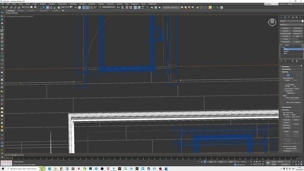Viewport: 304px width, 171px height.
Task: Activate the Unlink Selection tool
Action: click(15, 8)
